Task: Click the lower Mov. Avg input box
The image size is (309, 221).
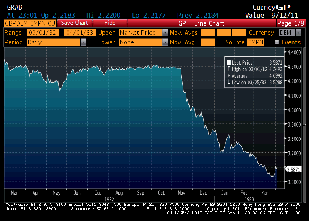Action: [208, 42]
